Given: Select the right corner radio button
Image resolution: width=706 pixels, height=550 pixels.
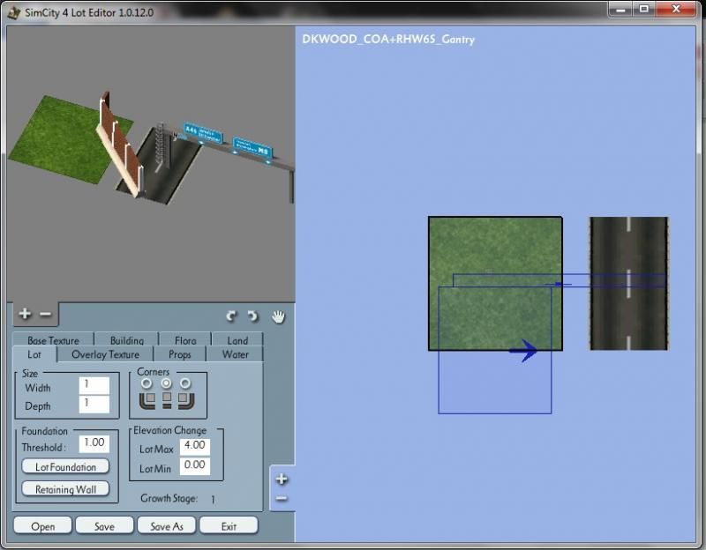Looking at the screenshot, I should 185,383.
